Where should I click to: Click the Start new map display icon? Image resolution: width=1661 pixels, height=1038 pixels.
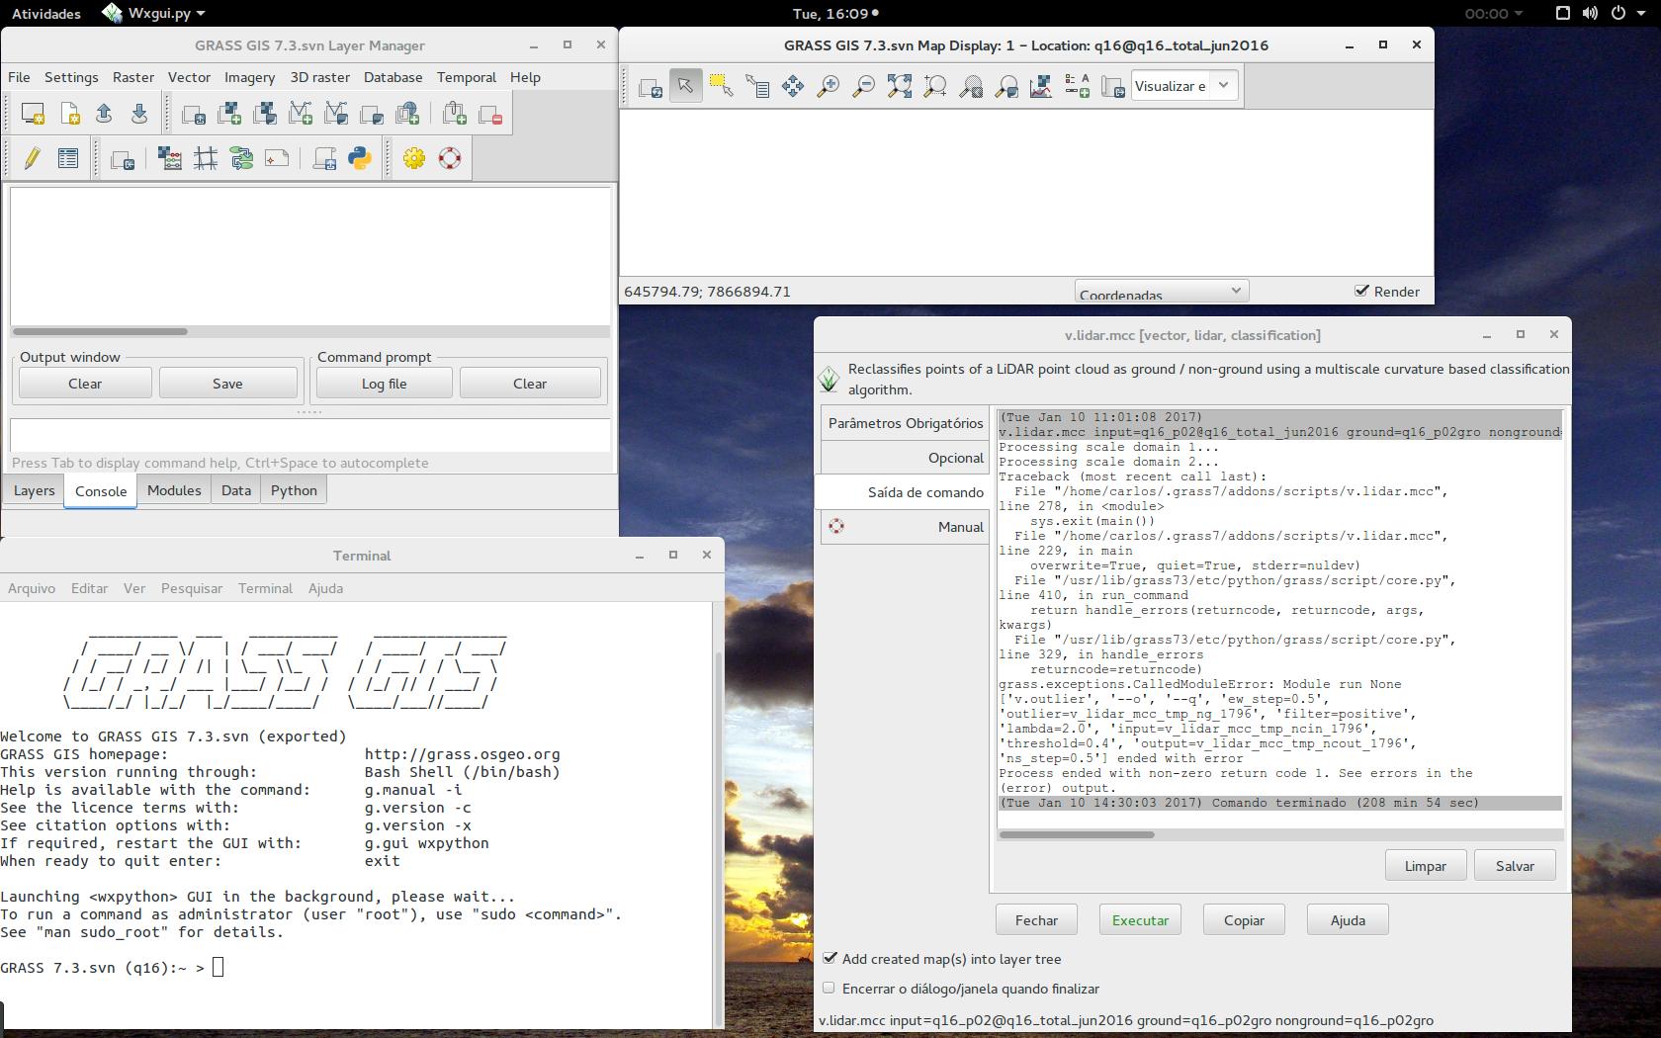tap(33, 114)
